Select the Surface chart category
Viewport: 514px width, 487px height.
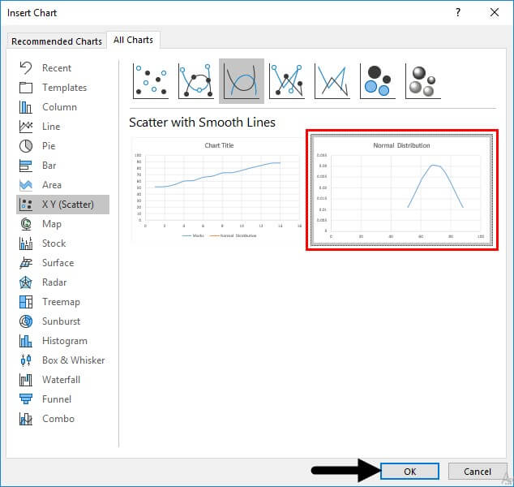pos(62,263)
